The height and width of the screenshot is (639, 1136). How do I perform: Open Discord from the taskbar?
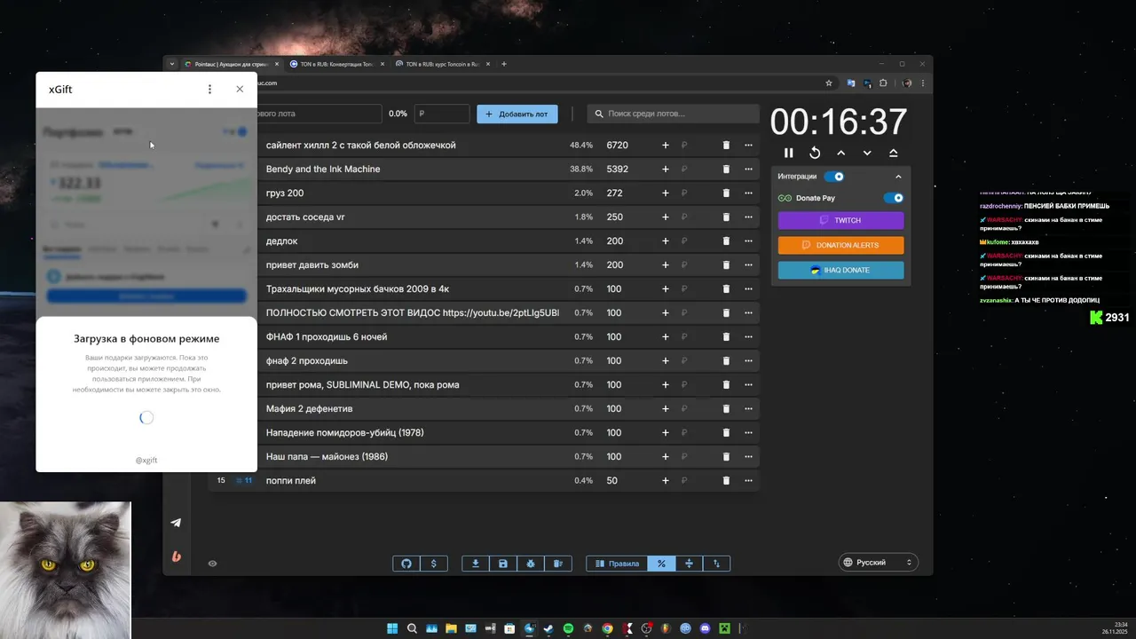[705, 628]
